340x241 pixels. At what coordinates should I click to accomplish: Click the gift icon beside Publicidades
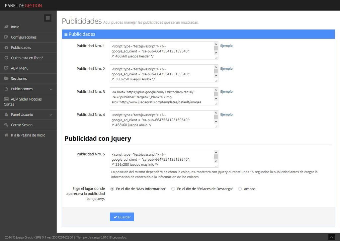[x=6, y=47]
